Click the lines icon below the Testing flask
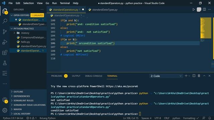Viewport: 214px width, 120px height. point(5,73)
